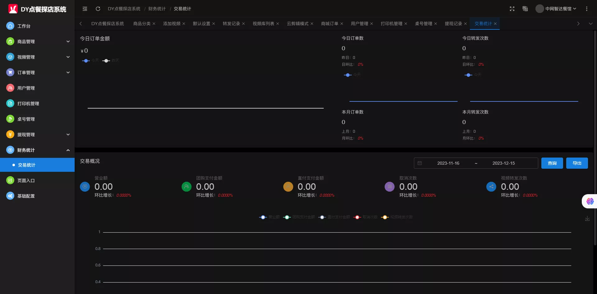Switch to the 商城订单 tab
The height and width of the screenshot is (294, 597).
[x=330, y=24]
